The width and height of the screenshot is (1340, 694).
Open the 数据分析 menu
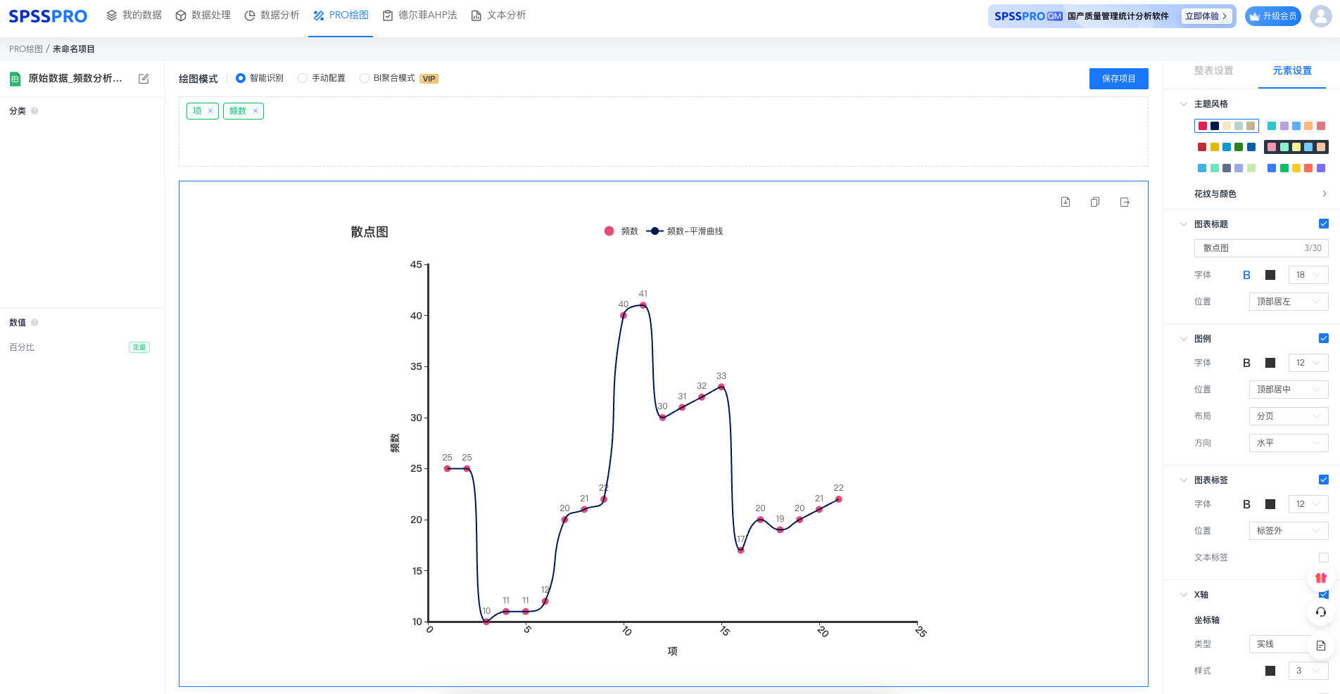[272, 15]
